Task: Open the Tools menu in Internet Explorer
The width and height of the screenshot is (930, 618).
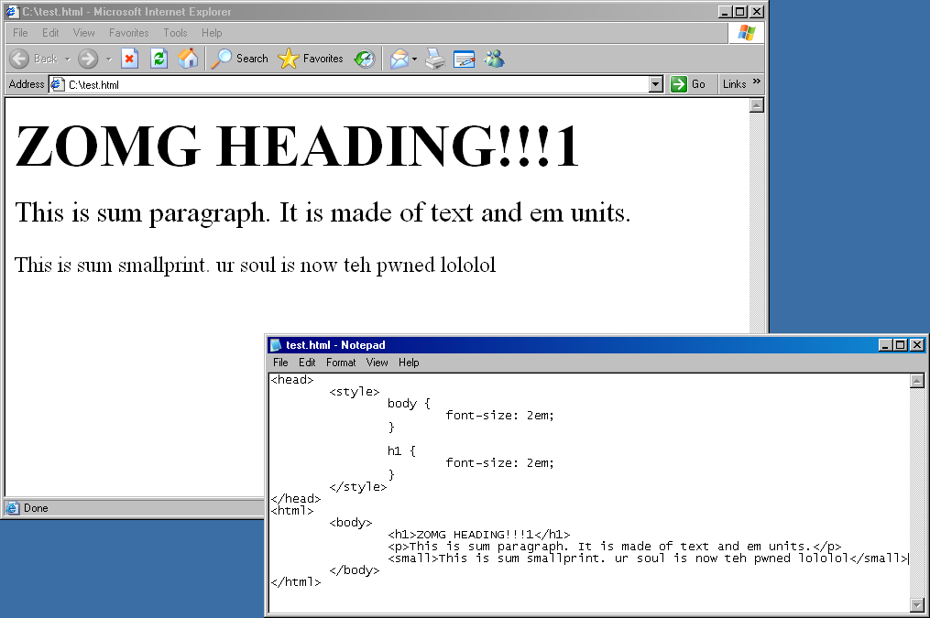Action: [x=175, y=33]
